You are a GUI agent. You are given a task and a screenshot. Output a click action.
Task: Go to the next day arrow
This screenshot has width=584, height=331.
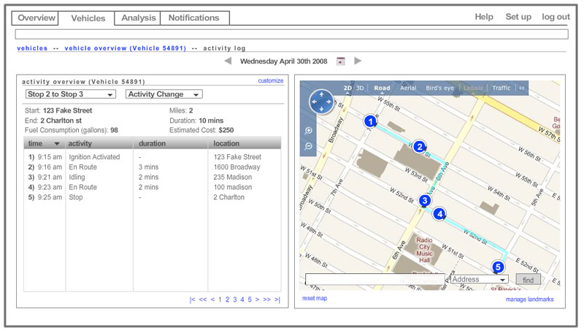click(358, 61)
